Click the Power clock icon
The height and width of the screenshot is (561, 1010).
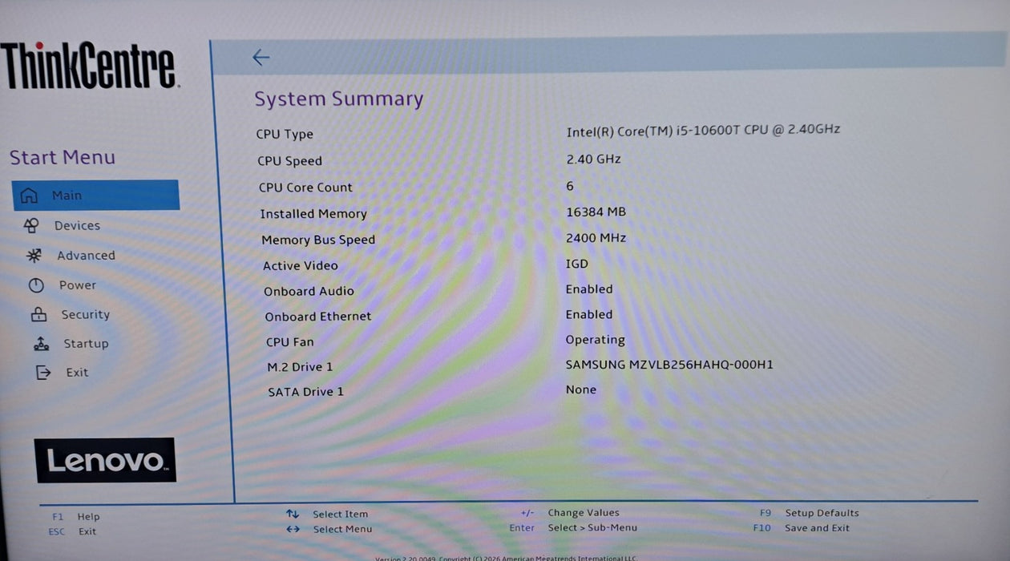click(x=36, y=285)
